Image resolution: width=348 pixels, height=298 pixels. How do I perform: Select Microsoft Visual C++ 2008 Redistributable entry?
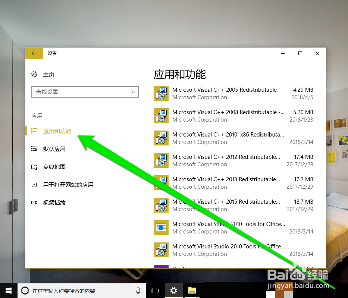(x=233, y=116)
